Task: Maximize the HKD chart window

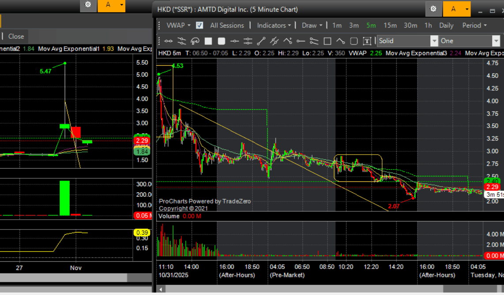Action: [x=492, y=11]
